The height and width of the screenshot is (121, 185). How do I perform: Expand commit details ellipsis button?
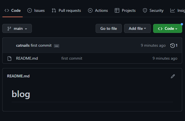[x=56, y=46]
